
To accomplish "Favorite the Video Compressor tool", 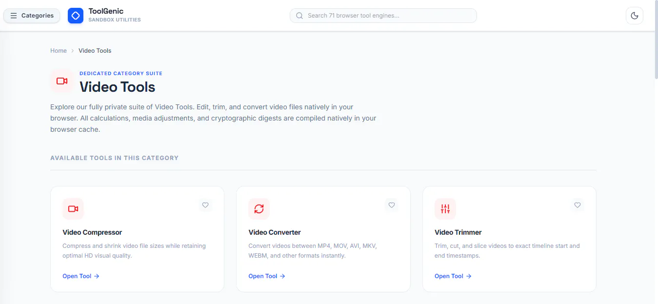I will click(205, 205).
